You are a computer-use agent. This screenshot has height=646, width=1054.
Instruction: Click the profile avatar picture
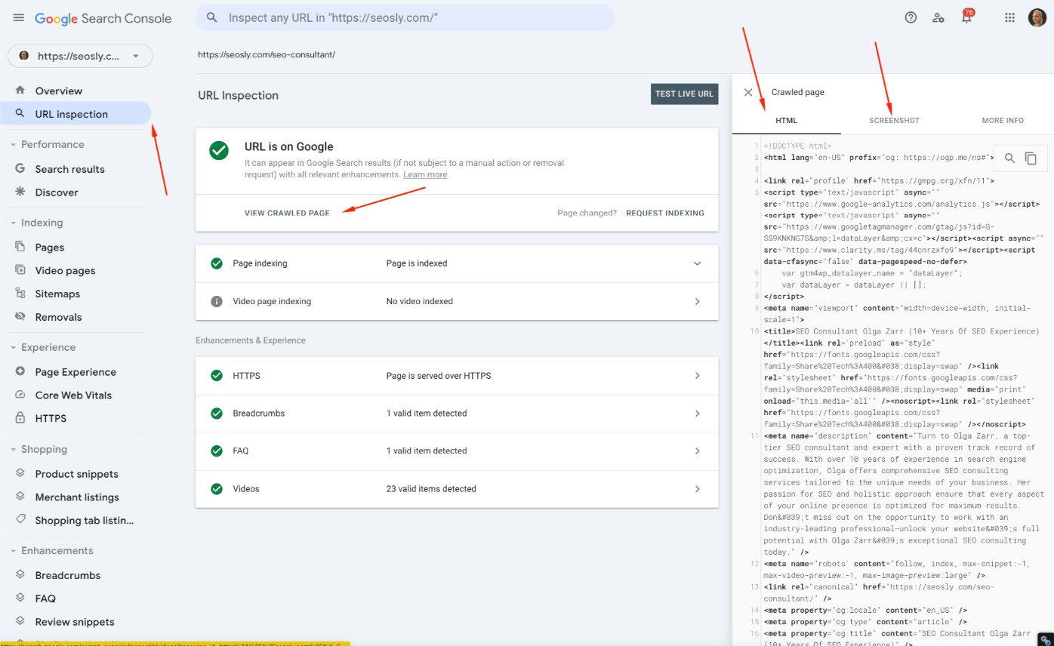(x=1037, y=17)
